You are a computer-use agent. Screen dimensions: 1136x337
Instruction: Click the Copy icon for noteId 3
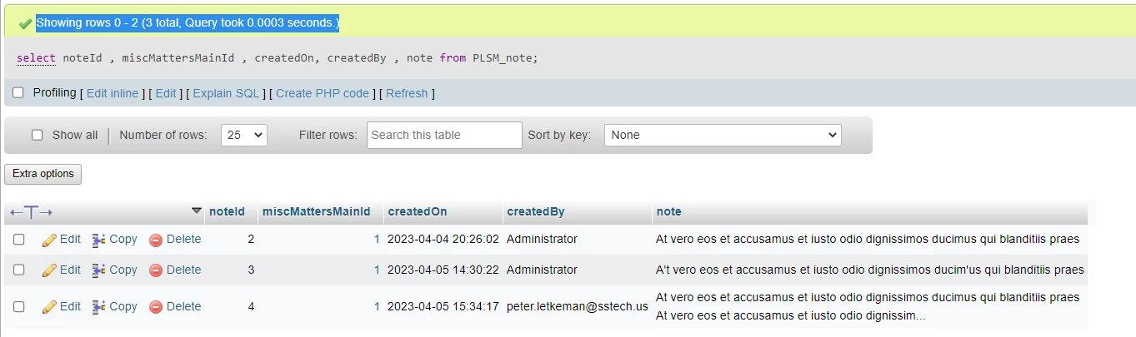coord(99,270)
